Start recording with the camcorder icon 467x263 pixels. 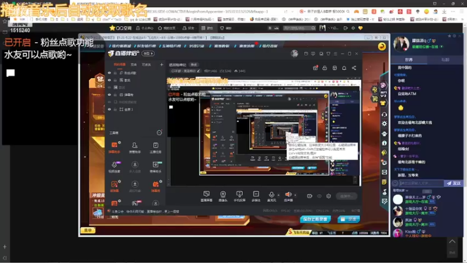pyautogui.click(x=310, y=196)
